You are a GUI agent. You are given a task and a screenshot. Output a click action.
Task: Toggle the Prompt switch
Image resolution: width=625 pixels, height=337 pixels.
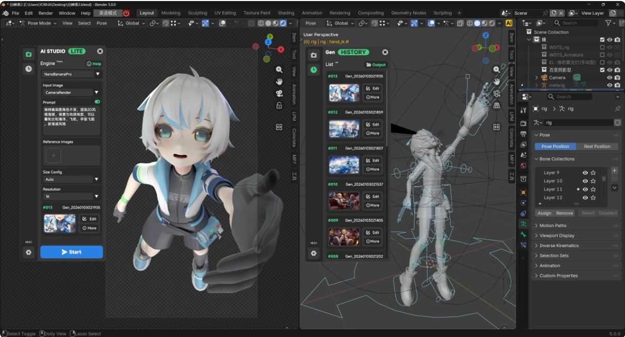click(98, 102)
